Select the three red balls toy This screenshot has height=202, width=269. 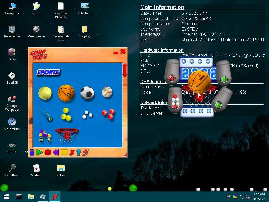[108, 114]
